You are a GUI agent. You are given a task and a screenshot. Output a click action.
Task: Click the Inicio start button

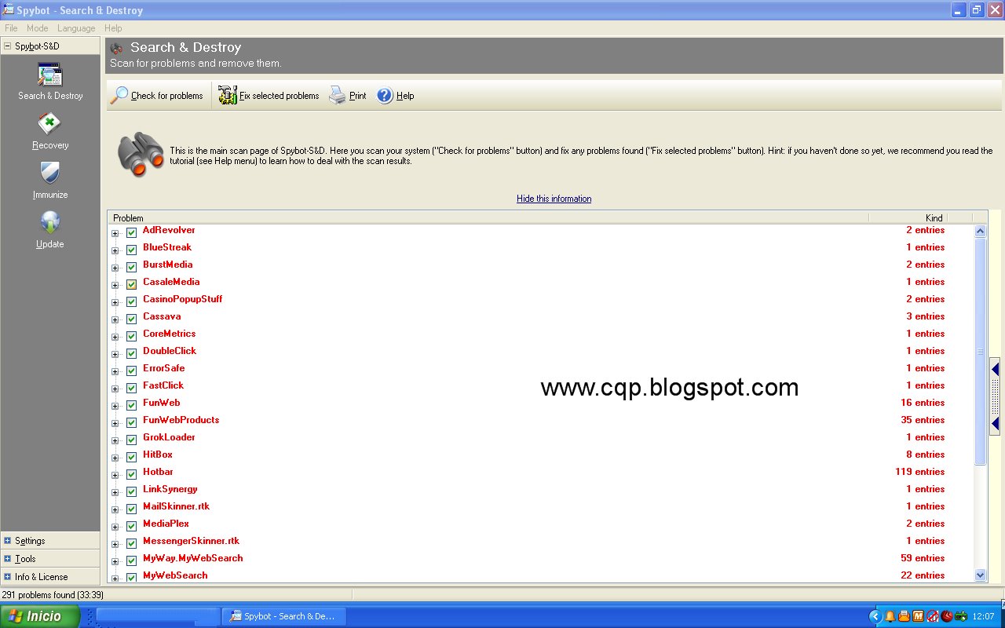tap(39, 616)
